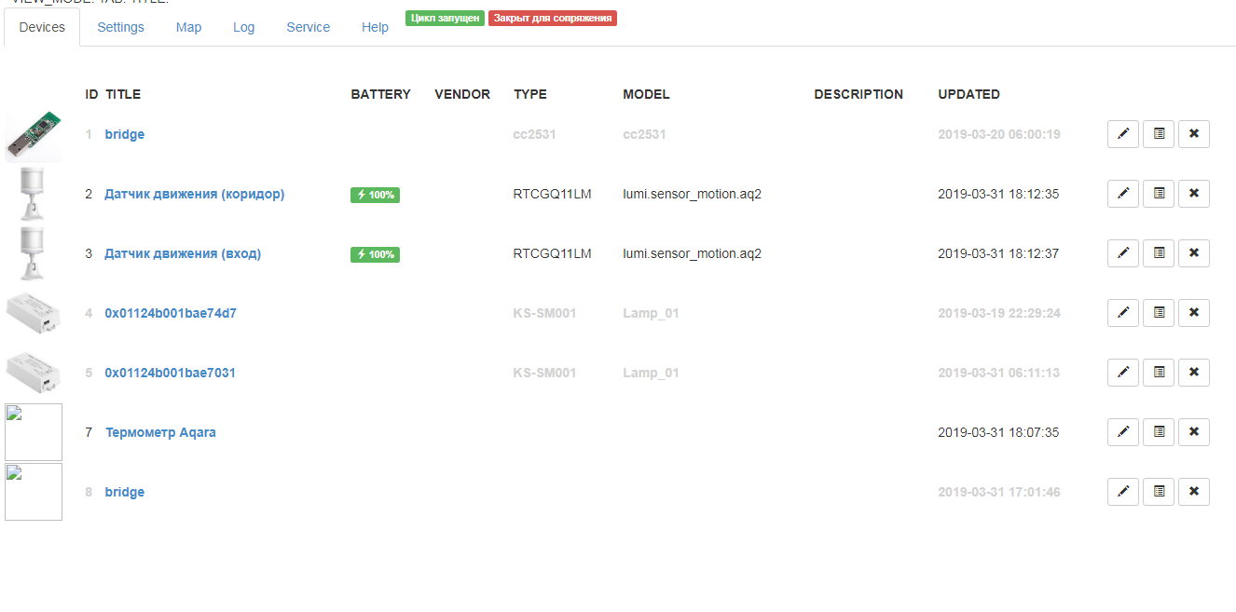
Task: Click the BATTERY column header
Action: pos(380,94)
